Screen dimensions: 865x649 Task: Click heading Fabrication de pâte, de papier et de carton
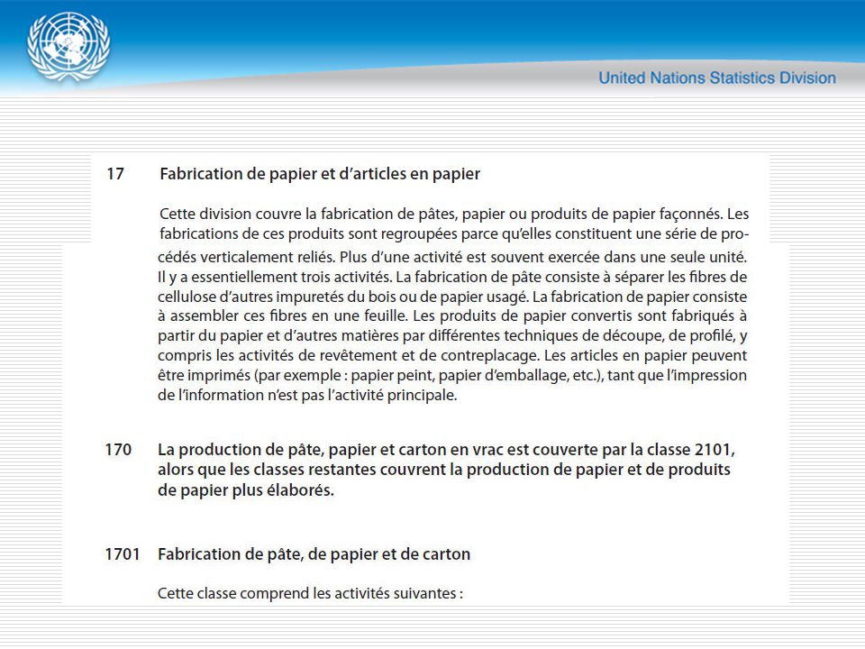click(314, 554)
